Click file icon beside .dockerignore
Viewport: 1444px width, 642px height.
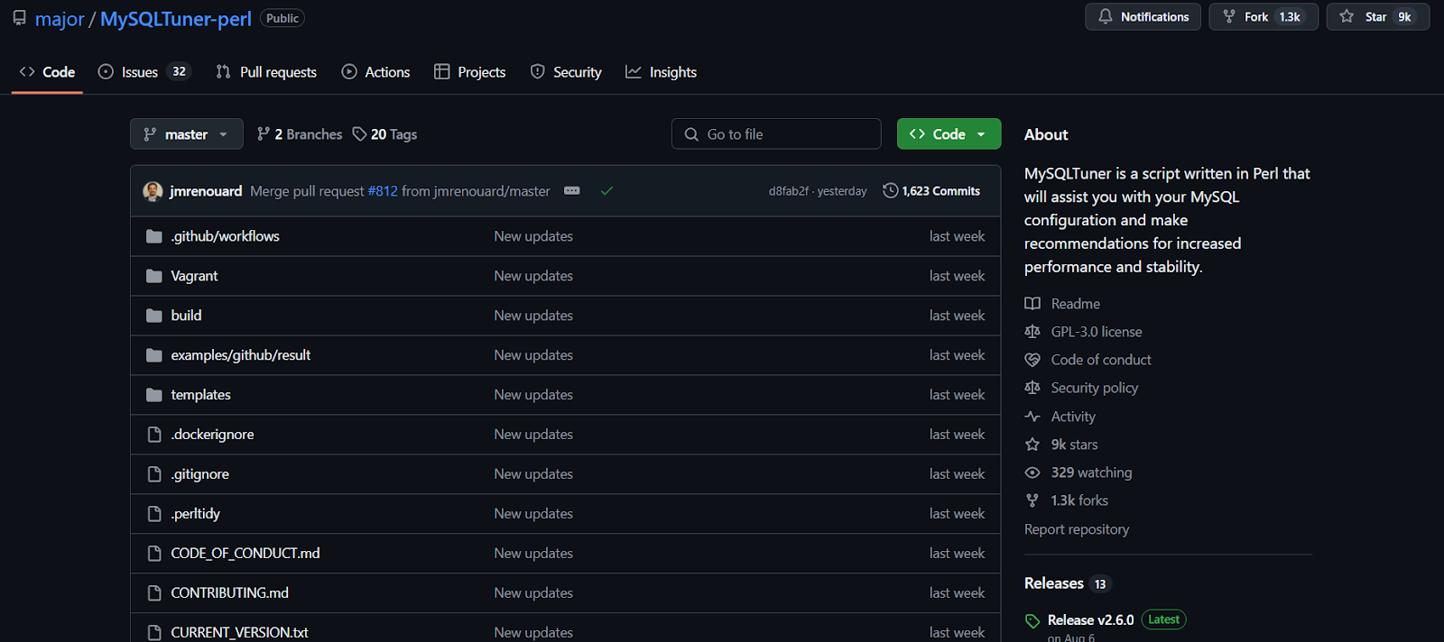click(x=154, y=435)
